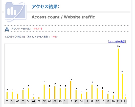This screenshot has width=135, height=107.
Task: Open the カレンダー表示 calendar view link
Action: coord(117,42)
